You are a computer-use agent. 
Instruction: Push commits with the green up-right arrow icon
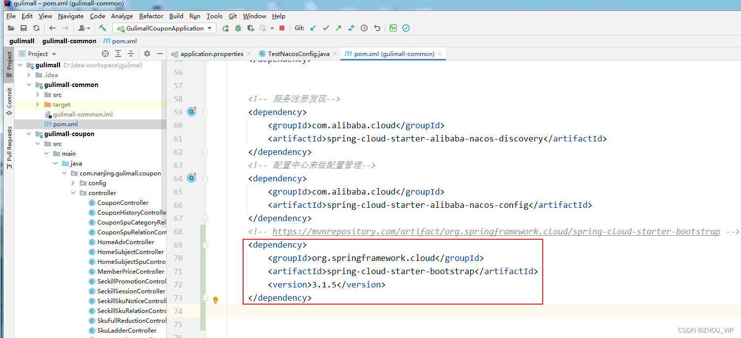click(339, 28)
